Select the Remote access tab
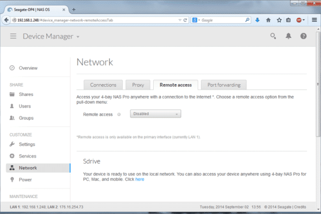Image resolution: width=321 pixels, height=214 pixels. [x=176, y=85]
